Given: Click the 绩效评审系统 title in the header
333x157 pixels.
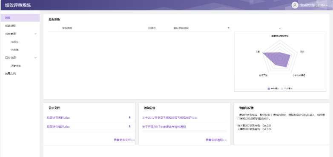Looking at the screenshot, I should click(18, 5).
